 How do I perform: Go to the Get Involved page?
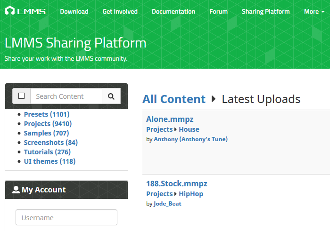(120, 11)
